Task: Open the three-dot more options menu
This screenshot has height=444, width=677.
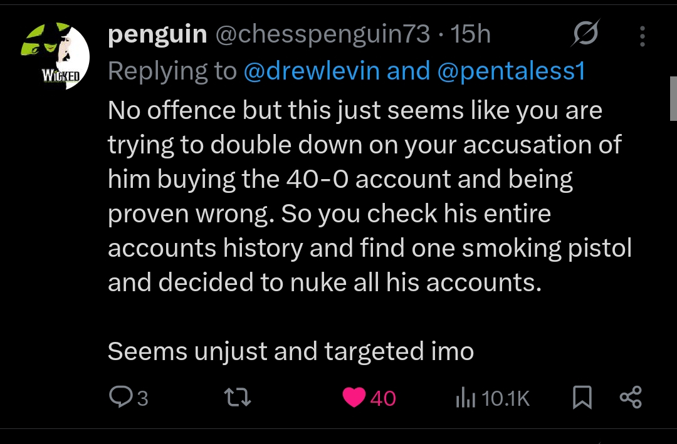Action: point(642,36)
